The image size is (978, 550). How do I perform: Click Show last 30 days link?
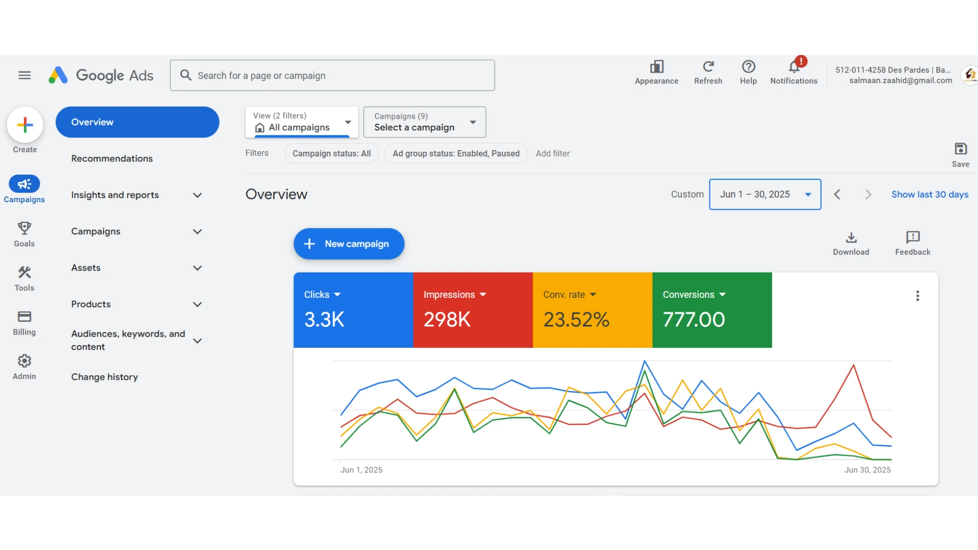pos(930,195)
